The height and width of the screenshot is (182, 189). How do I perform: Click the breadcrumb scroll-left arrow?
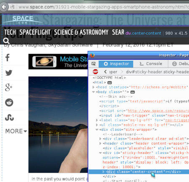click(x=105, y=72)
